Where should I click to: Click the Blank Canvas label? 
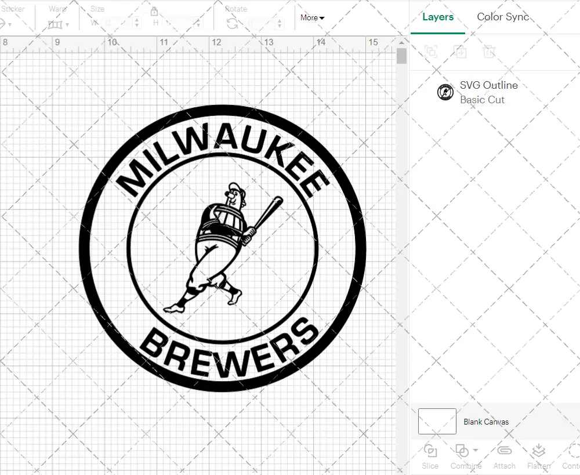pos(486,422)
